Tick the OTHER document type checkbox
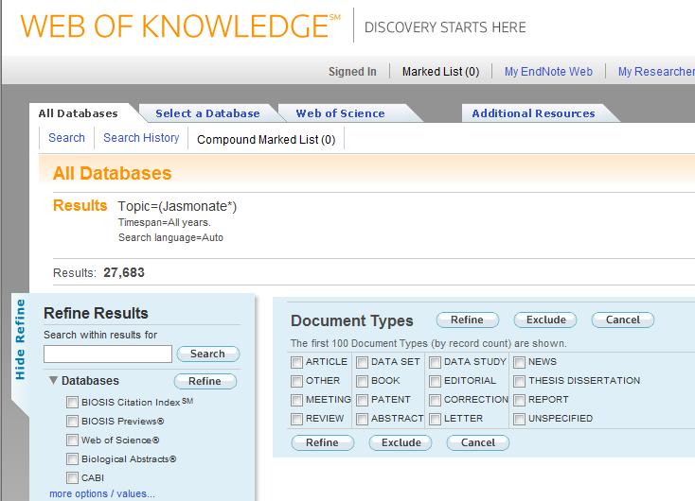The height and width of the screenshot is (501, 695). (296, 381)
